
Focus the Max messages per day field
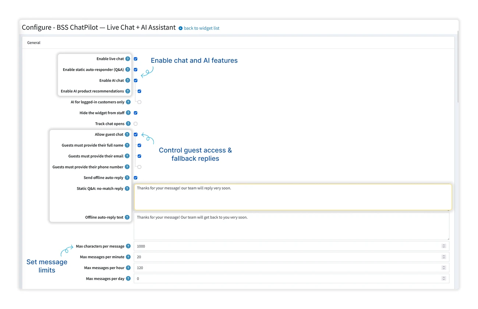click(291, 279)
